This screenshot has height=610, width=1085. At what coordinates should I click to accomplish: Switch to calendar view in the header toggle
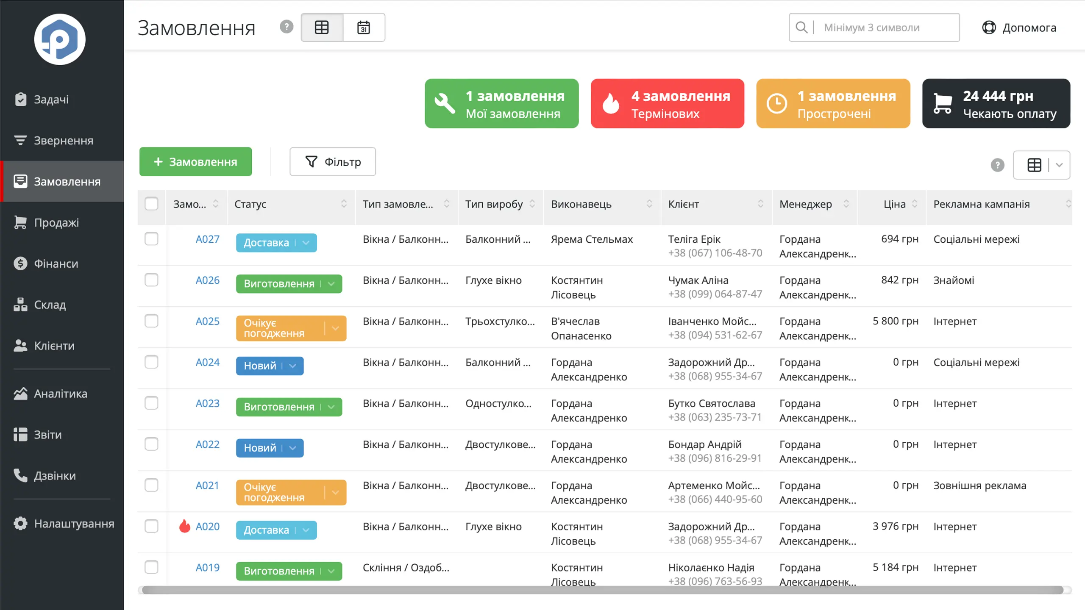(364, 28)
